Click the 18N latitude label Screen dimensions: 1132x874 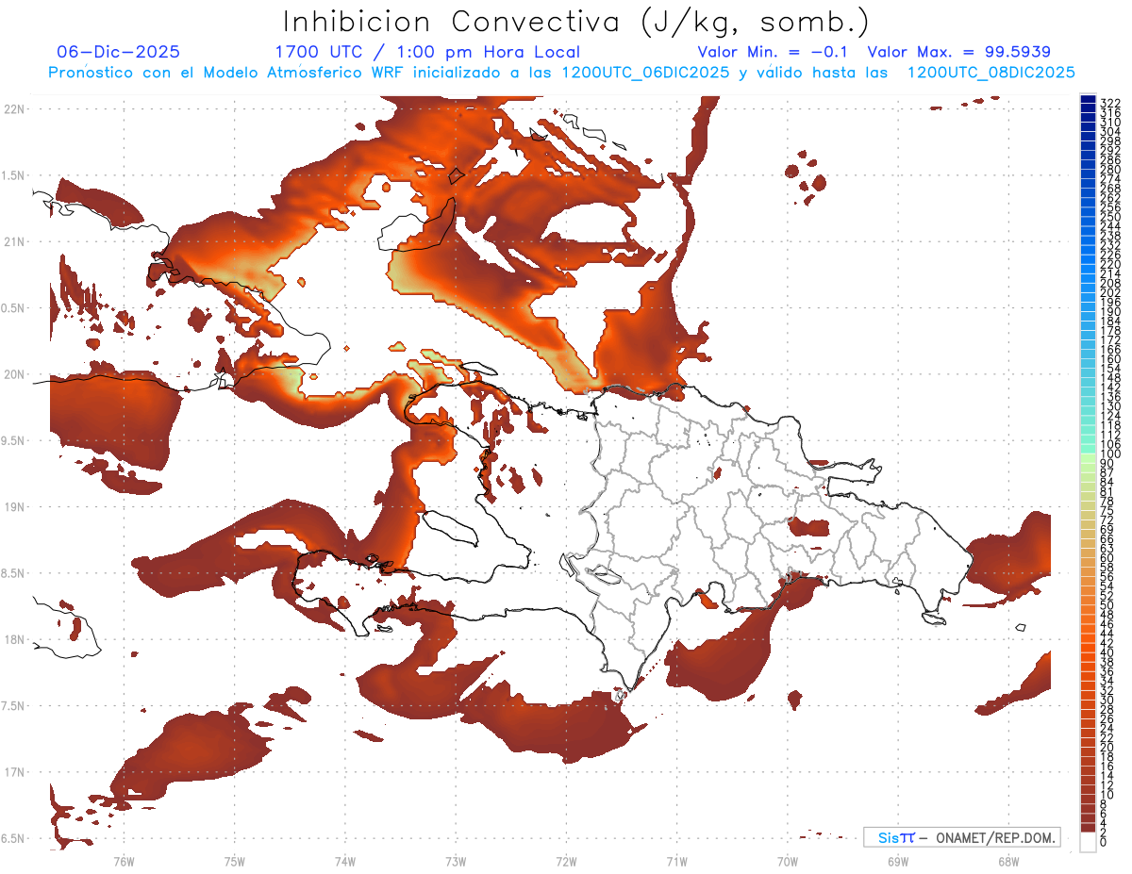[x=13, y=639]
